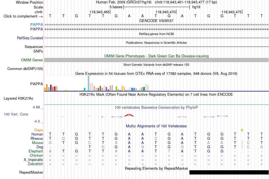Click the -4.5 PhyloP lower limit value
Screen dimensions: 269x179
coord(37,121)
